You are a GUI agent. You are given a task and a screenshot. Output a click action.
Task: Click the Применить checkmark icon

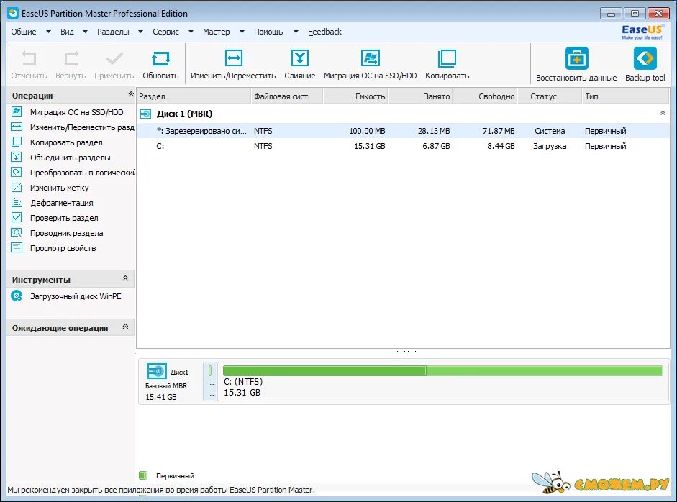114,58
